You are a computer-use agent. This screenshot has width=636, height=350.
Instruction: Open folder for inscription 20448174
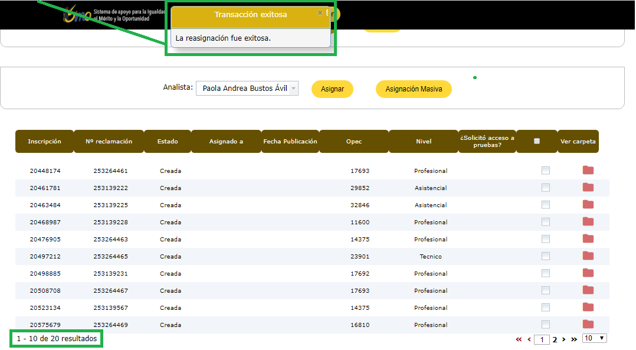(x=588, y=171)
